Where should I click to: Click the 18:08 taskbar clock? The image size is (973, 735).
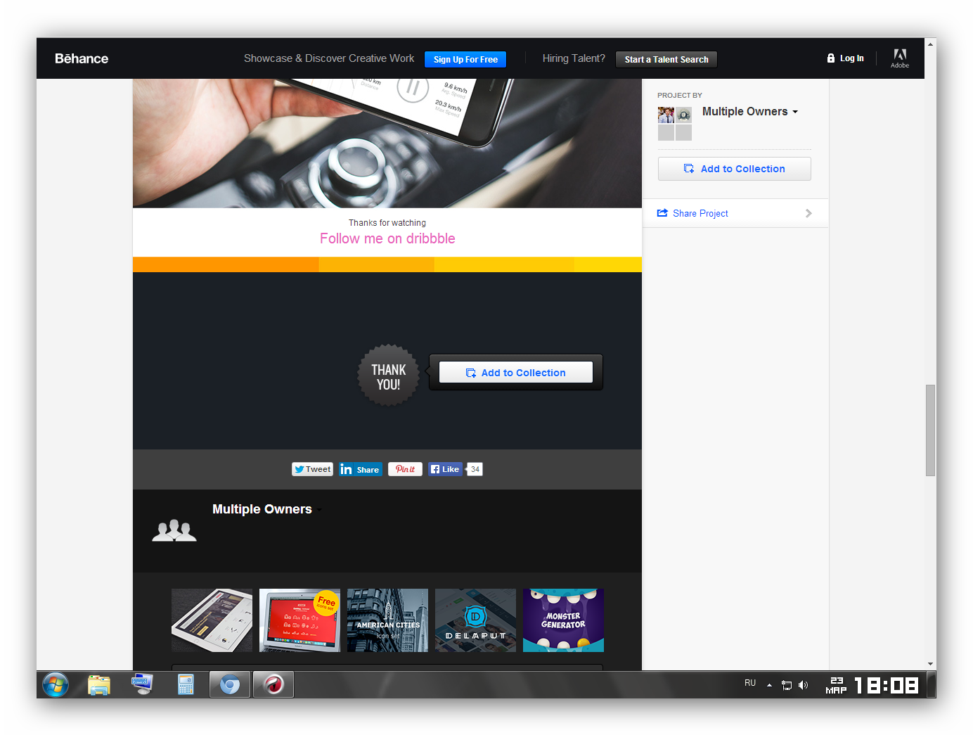coord(887,685)
